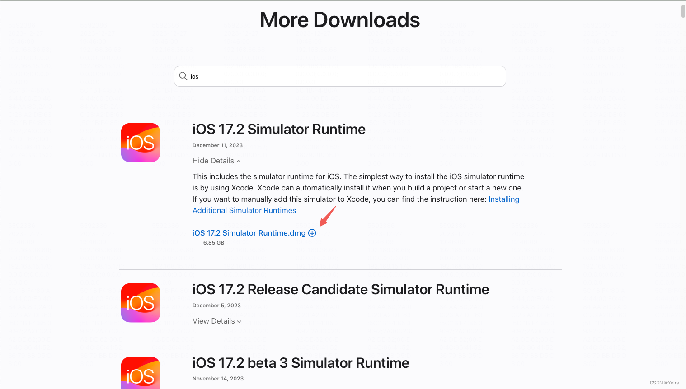
Task: Click the iOS 17.2 Release Candidate Simulator Runtime title
Action: pos(341,289)
